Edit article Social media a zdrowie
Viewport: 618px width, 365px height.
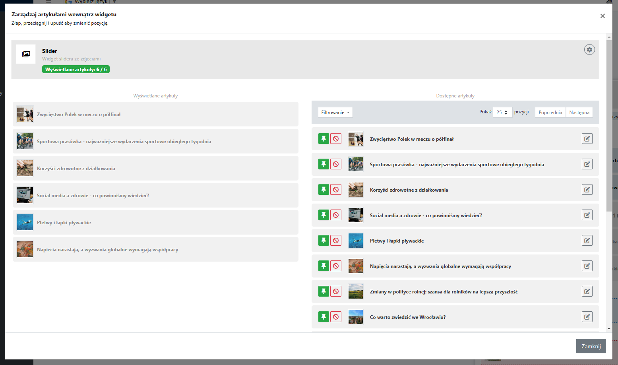point(587,215)
